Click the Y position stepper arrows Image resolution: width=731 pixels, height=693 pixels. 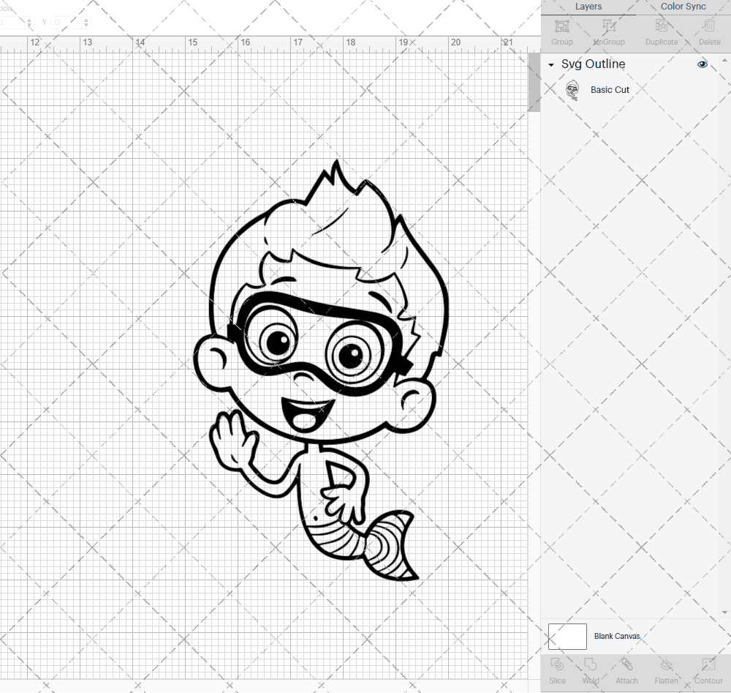click(x=86, y=22)
